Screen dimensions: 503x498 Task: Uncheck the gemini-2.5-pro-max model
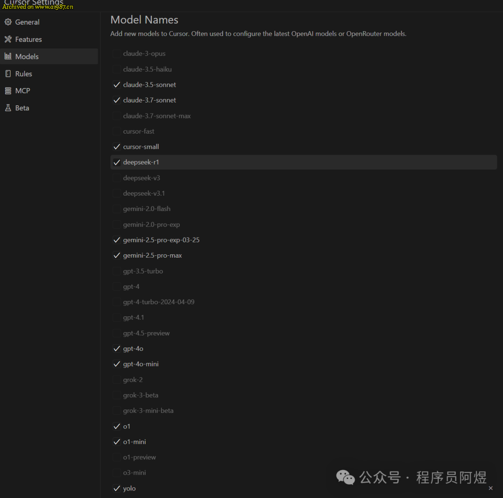click(117, 255)
